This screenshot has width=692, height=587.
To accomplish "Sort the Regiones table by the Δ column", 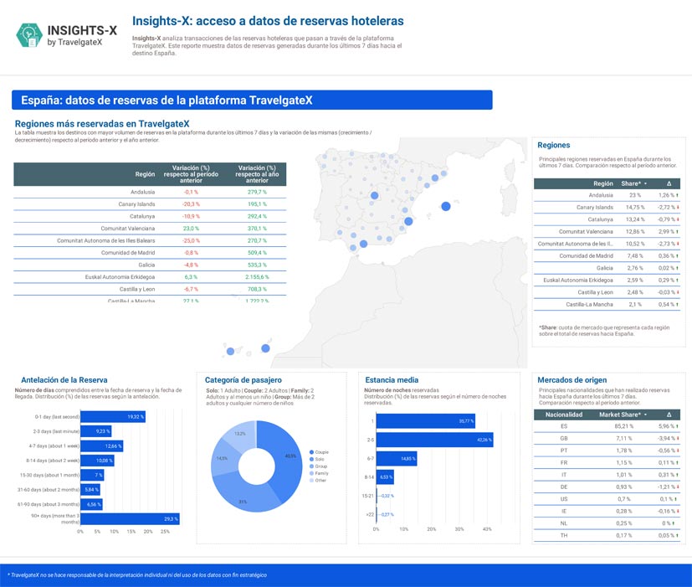I will pos(669,183).
